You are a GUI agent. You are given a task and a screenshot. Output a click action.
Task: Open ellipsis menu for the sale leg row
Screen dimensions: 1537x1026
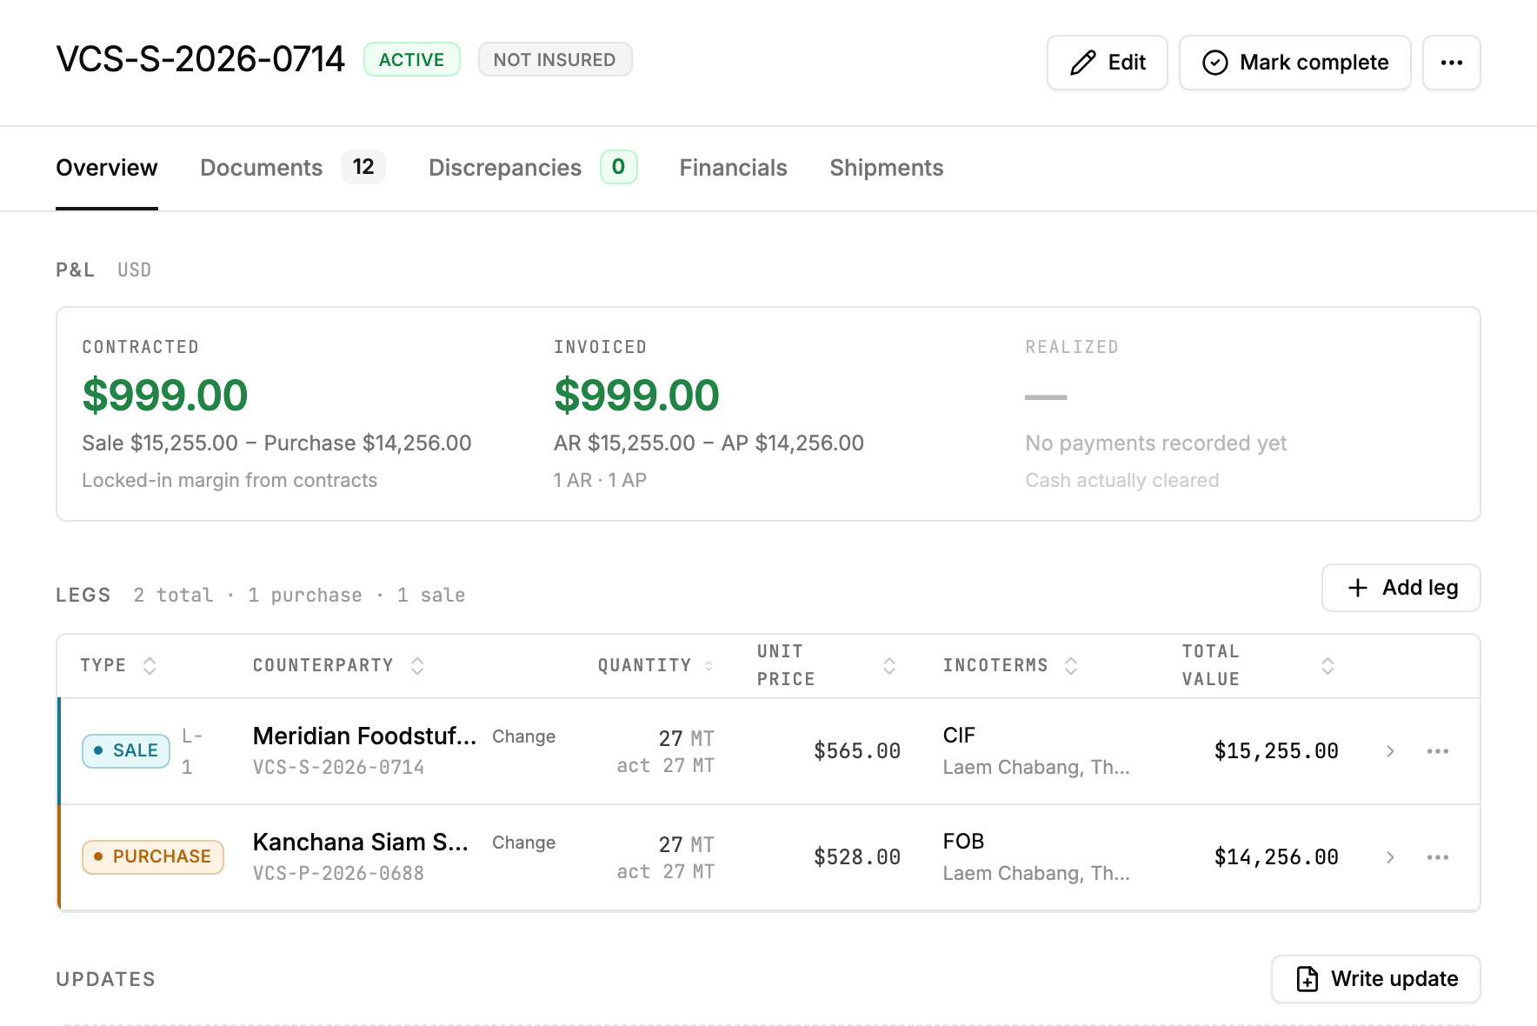(1438, 751)
